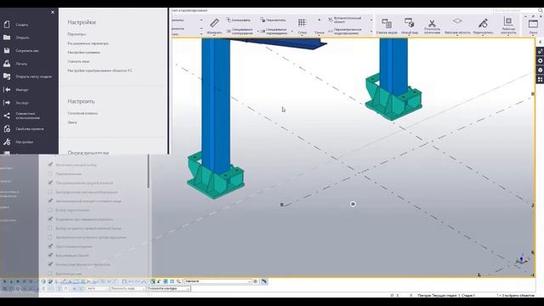Toggle the highlight on pointer hover checkbox
This screenshot has width=544, height=306.
click(50, 219)
